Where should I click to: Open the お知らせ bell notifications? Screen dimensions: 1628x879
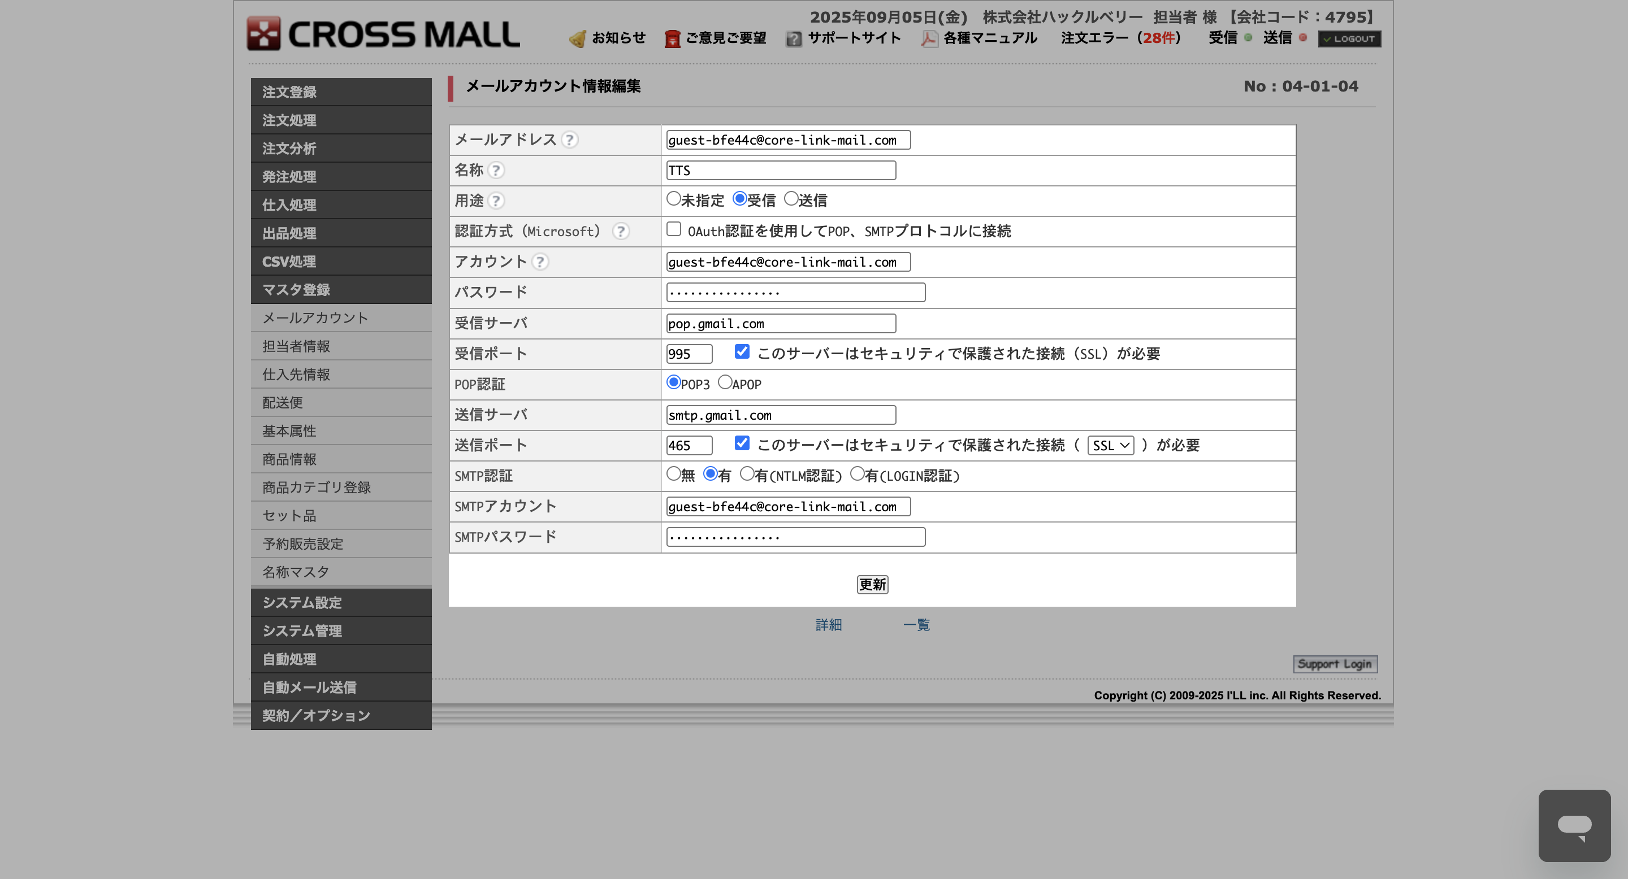click(x=577, y=39)
